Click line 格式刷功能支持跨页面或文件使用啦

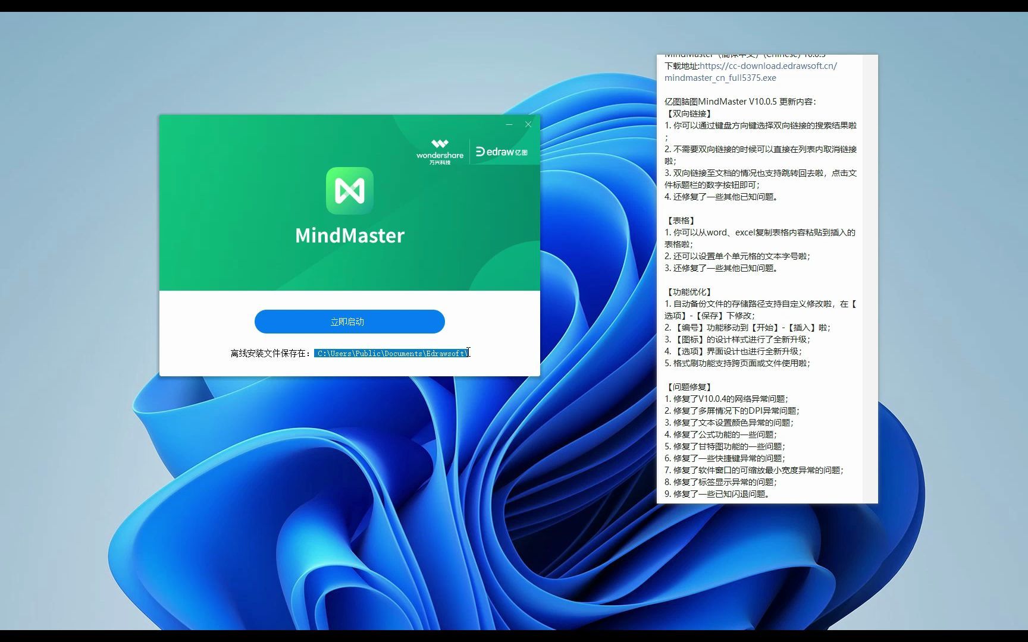click(738, 363)
